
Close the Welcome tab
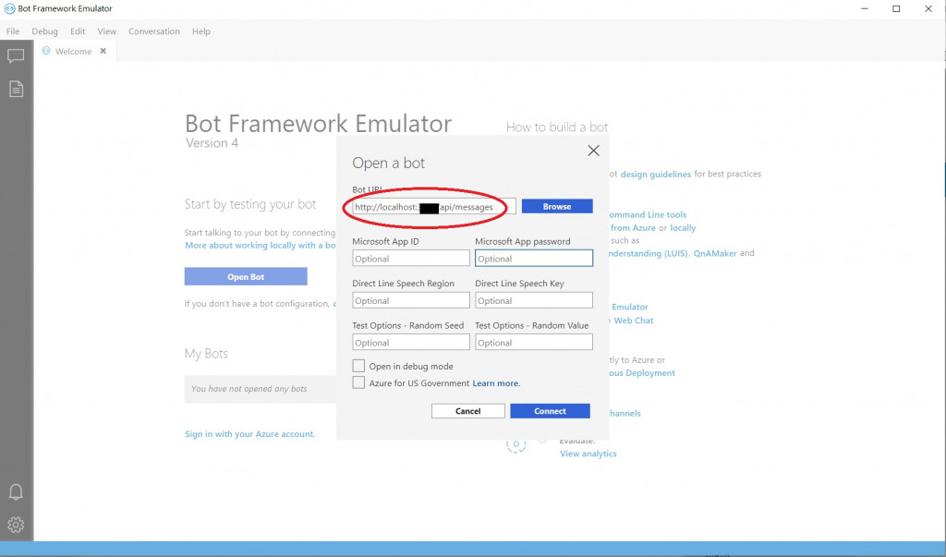(x=103, y=51)
